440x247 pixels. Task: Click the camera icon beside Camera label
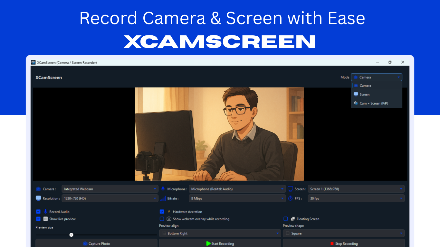[x=38, y=189]
